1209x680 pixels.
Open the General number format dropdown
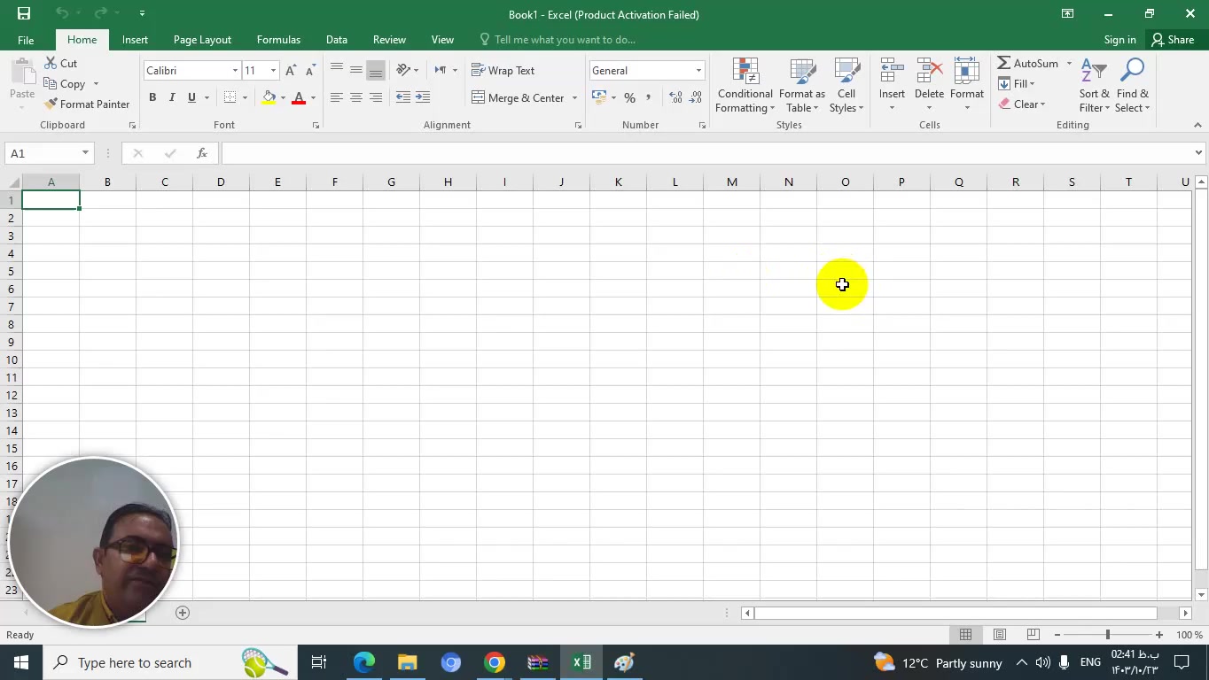pyautogui.click(x=698, y=71)
